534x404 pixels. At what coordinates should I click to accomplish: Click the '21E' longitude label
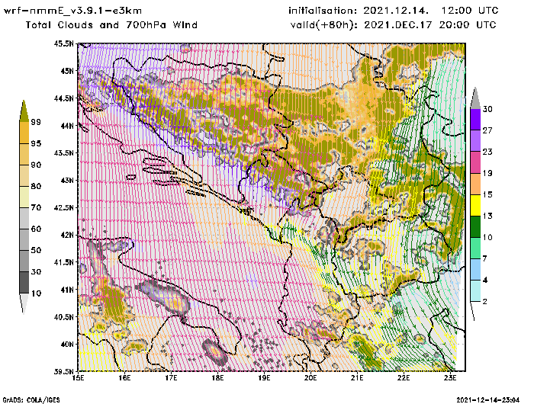point(357,378)
